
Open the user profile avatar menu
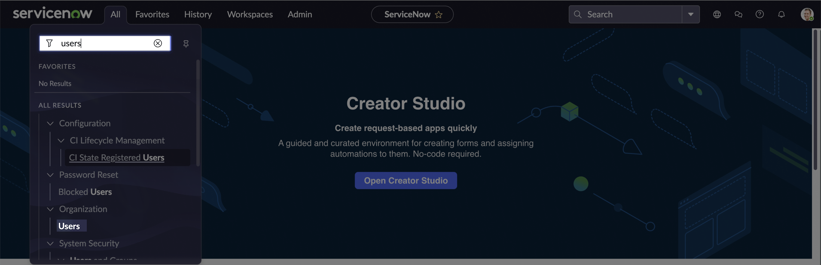click(807, 14)
